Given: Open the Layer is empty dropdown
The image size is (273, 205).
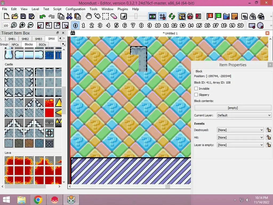Looking at the screenshot, I should pos(240,145).
